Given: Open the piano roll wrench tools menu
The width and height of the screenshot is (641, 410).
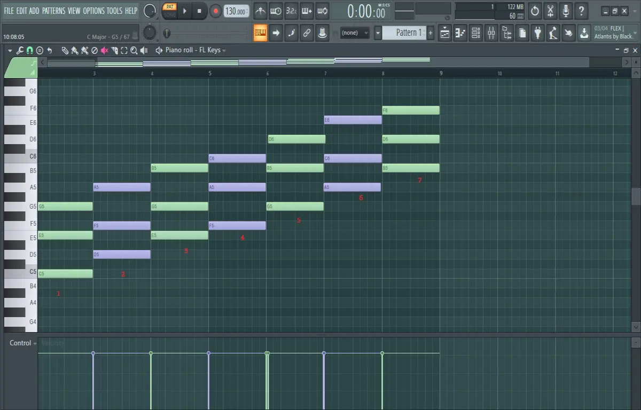Looking at the screenshot, I should (20, 50).
